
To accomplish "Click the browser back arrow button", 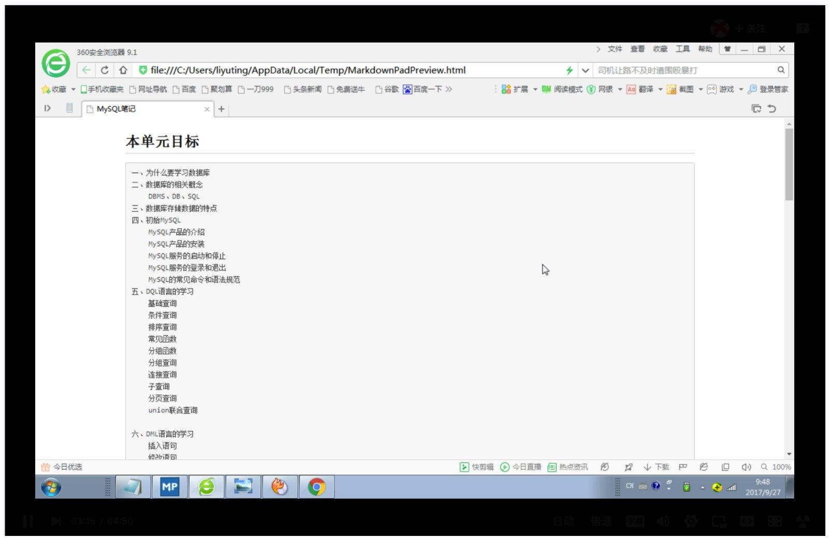I will 87,70.
